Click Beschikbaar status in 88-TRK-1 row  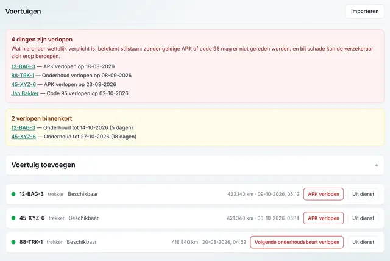[x=82, y=242]
